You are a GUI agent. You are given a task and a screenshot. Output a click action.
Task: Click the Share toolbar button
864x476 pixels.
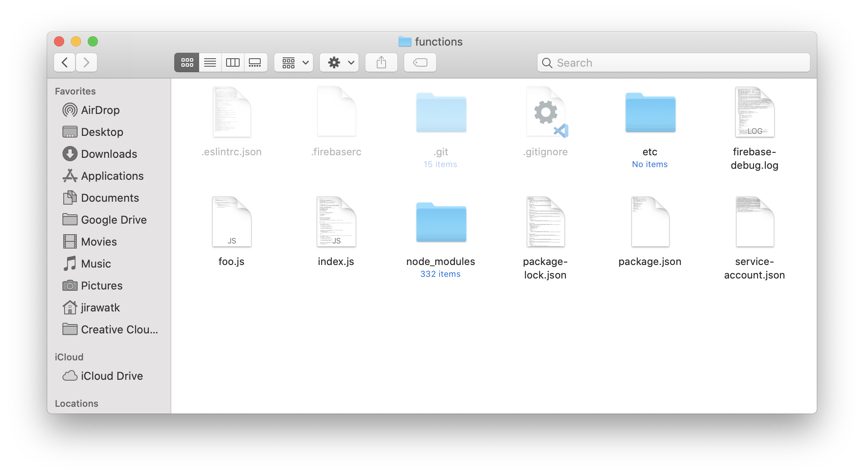click(381, 63)
